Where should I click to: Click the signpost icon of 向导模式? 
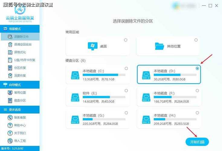pyautogui.click(x=5, y=85)
